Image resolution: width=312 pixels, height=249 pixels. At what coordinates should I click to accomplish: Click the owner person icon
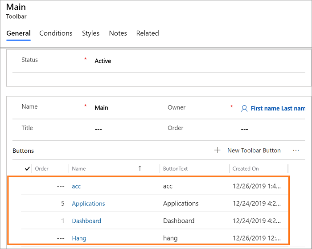point(244,109)
